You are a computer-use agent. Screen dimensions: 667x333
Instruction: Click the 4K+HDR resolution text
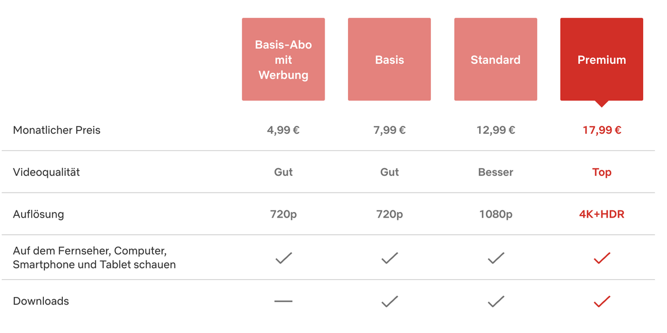pos(602,214)
